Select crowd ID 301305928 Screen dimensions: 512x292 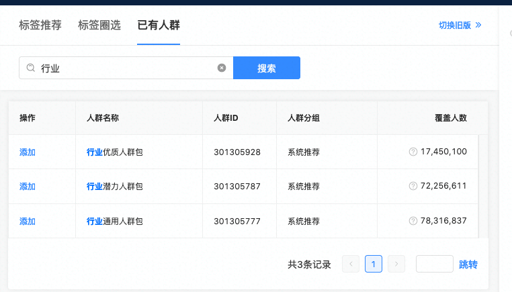[x=237, y=152]
